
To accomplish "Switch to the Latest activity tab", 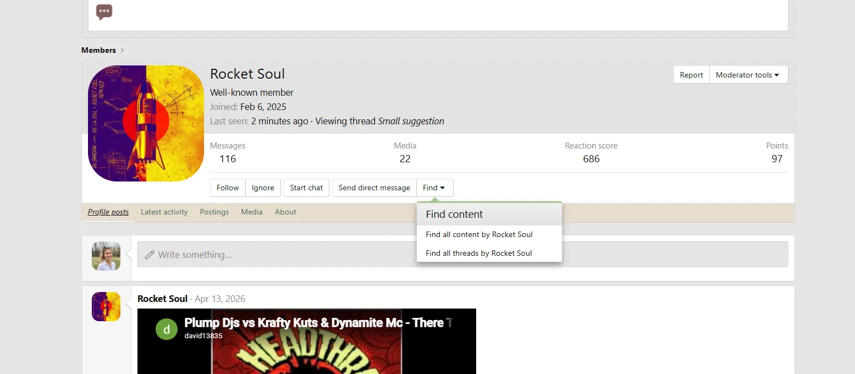I will [x=164, y=212].
